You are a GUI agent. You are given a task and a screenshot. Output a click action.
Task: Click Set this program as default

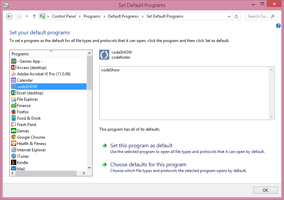coord(141,145)
